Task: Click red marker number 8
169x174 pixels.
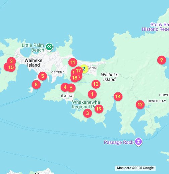Action: [x=36, y=85]
